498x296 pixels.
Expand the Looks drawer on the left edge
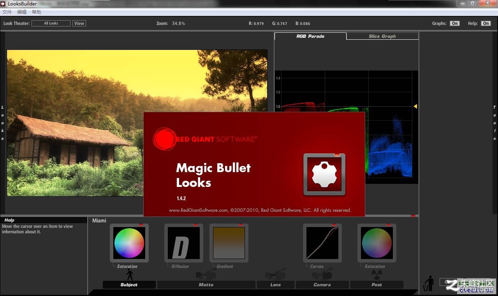2,123
